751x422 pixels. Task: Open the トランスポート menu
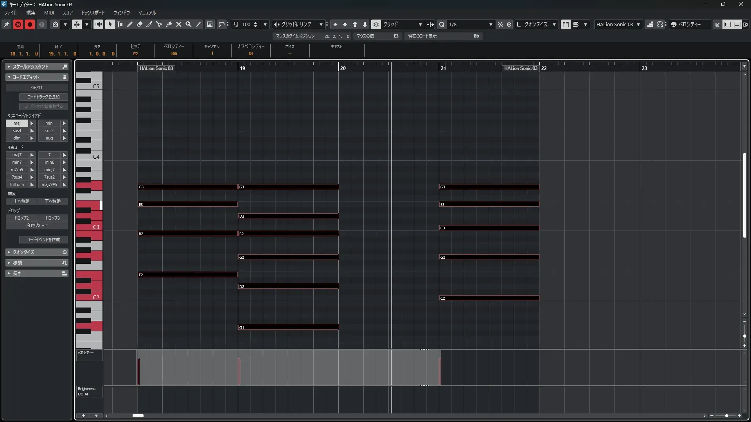click(93, 13)
